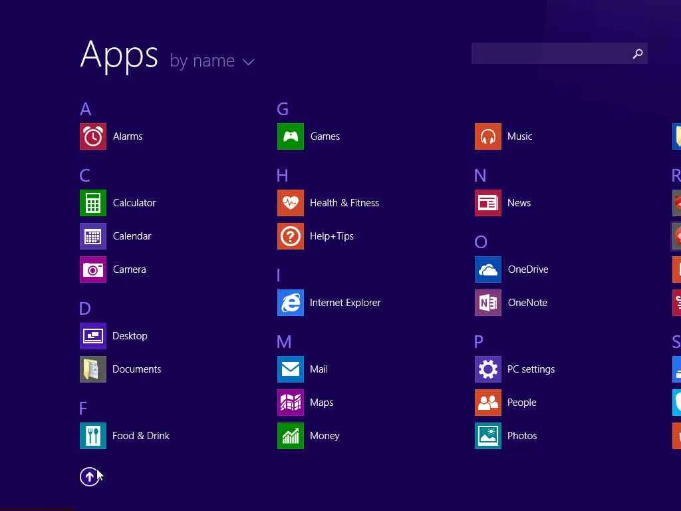
Task: Click the 'PC settings' label
Action: pyautogui.click(x=531, y=369)
